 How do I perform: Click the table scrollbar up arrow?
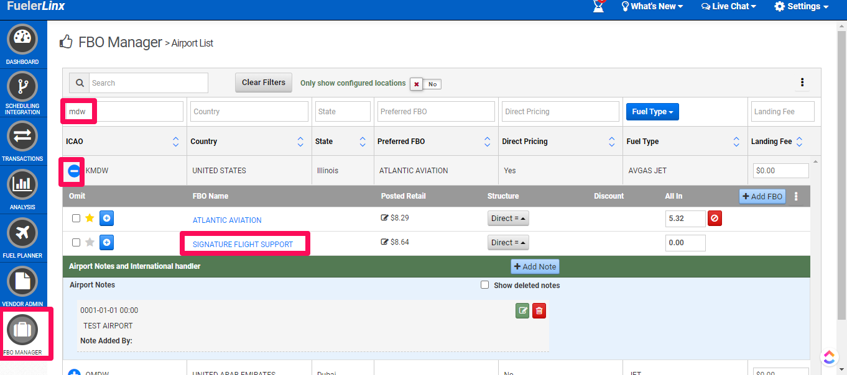(816, 161)
